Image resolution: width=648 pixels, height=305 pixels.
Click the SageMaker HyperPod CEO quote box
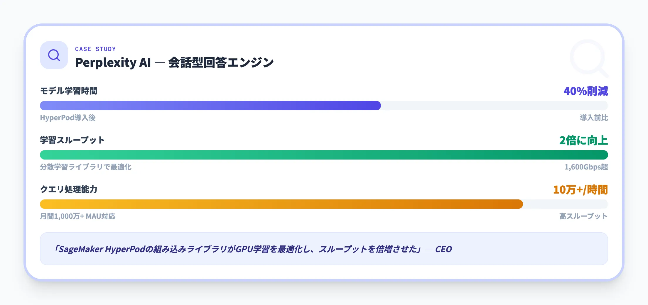(x=324, y=249)
